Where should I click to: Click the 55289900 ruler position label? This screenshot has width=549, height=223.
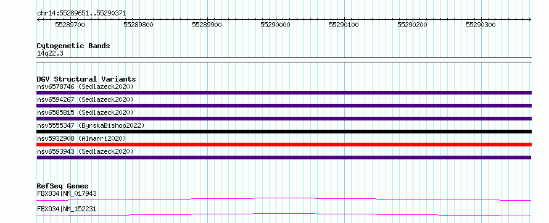[207, 25]
